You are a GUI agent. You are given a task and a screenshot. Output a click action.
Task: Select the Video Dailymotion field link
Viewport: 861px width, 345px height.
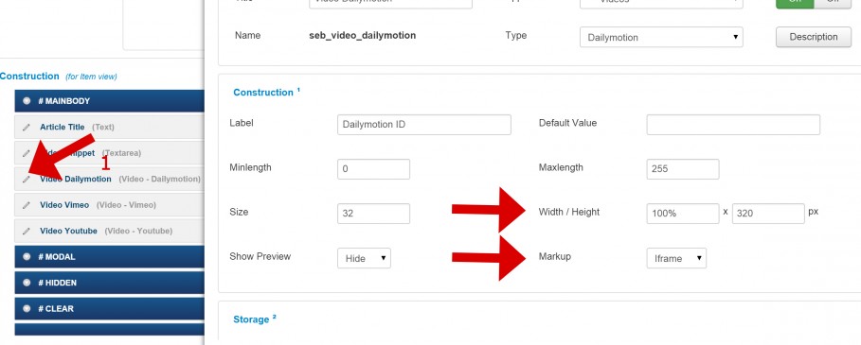click(x=76, y=179)
